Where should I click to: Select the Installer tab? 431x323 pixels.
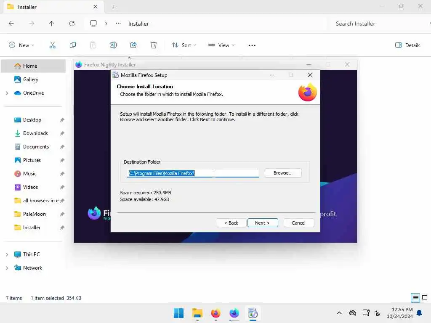point(54,7)
